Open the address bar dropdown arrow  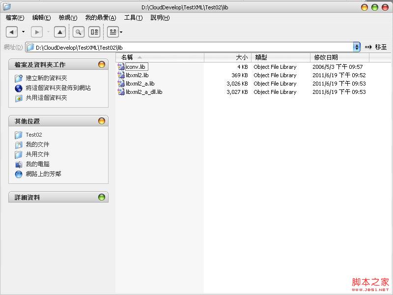click(357, 47)
